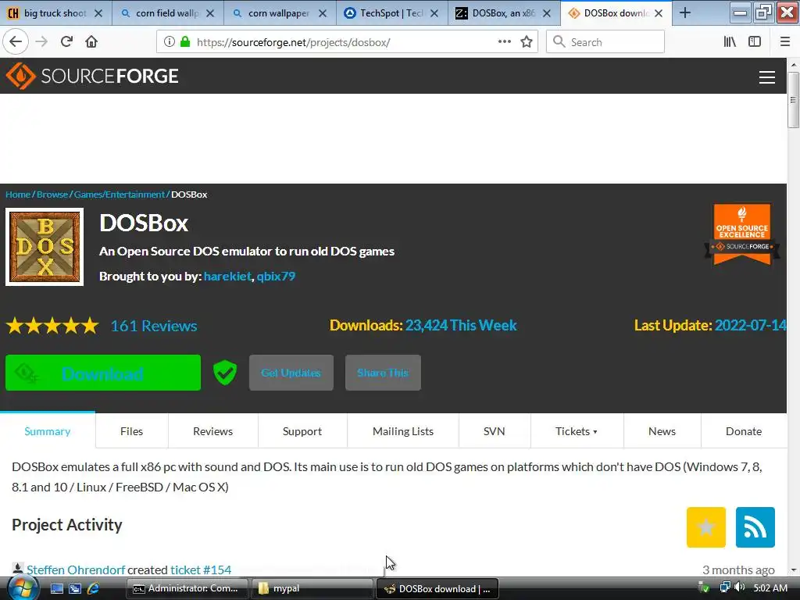800x600 pixels.
Task: Open the SVN tab
Action: click(x=495, y=431)
